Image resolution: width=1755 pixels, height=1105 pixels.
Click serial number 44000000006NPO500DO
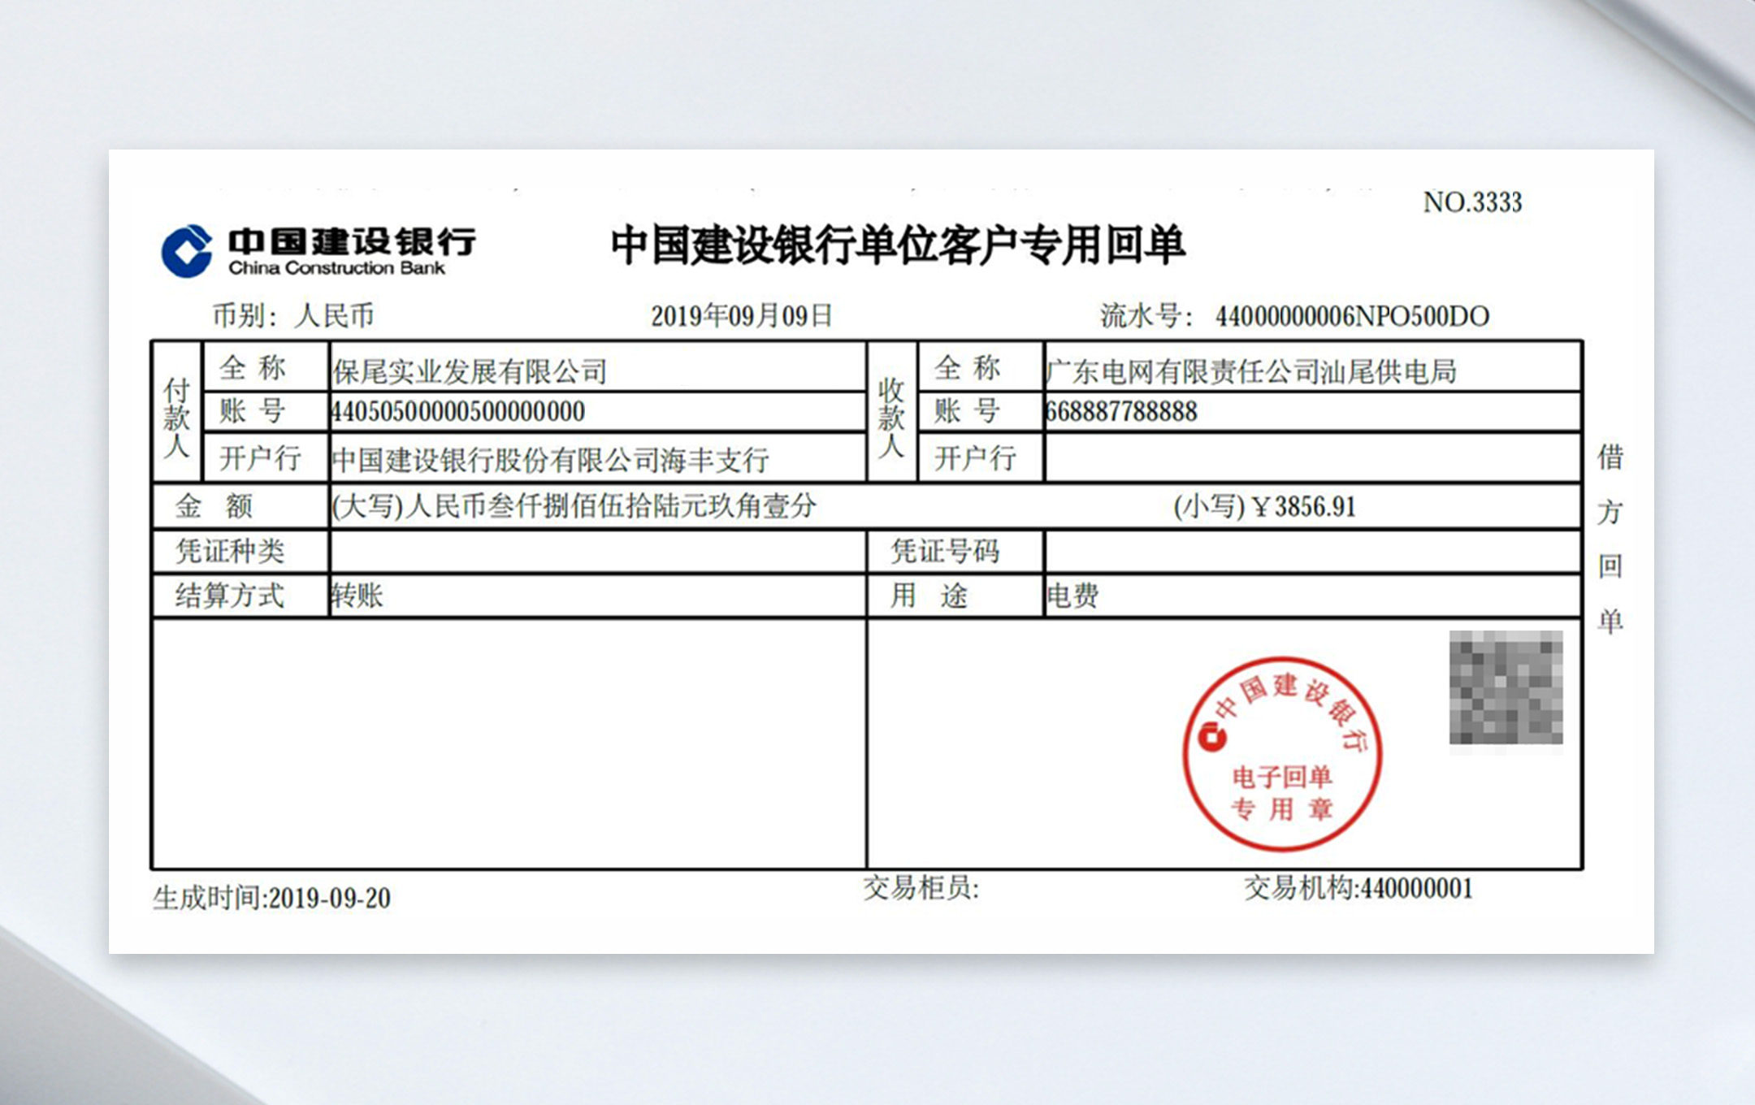coord(1352,316)
